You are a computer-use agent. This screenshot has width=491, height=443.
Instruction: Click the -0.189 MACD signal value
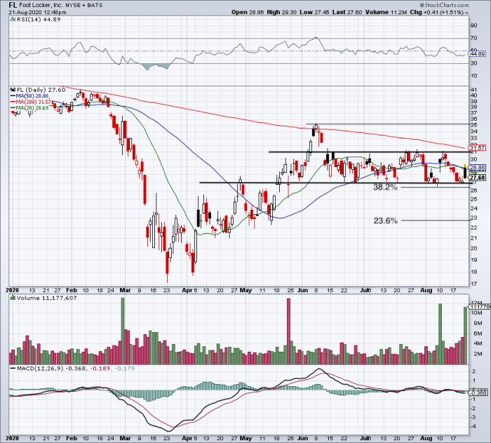click(100, 369)
